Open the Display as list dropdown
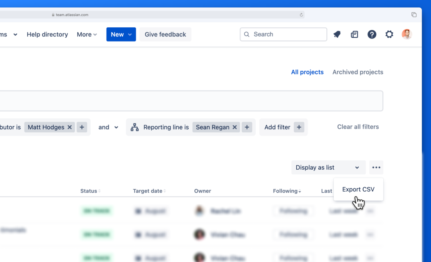 click(x=328, y=167)
